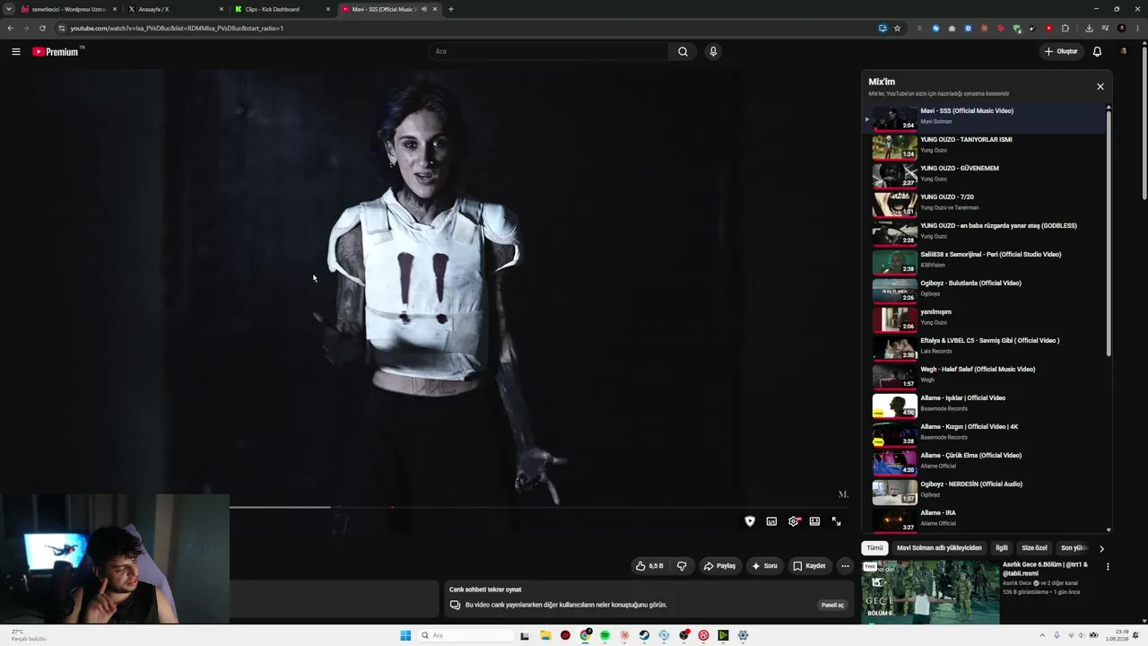Bookmark this page with the star

[897, 28]
